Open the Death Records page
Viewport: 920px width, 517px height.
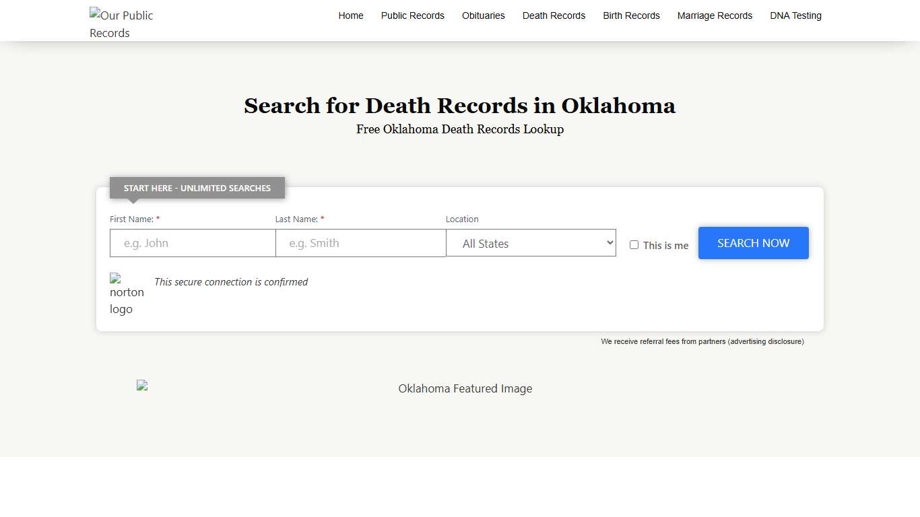tap(554, 15)
